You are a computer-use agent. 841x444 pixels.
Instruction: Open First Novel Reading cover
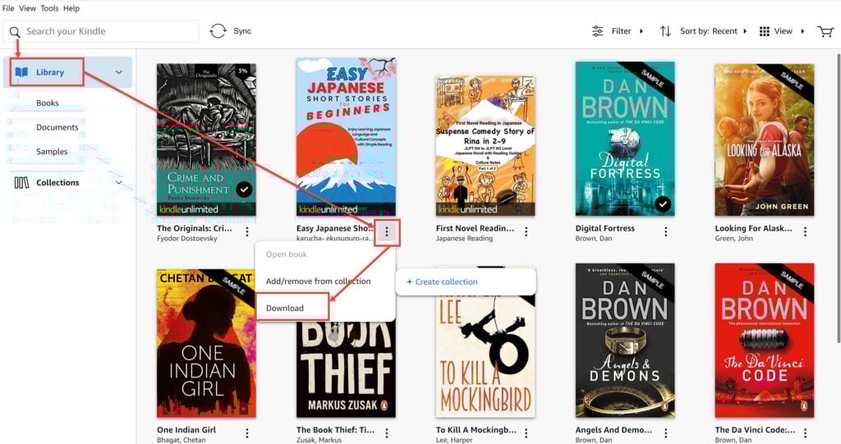[485, 146]
